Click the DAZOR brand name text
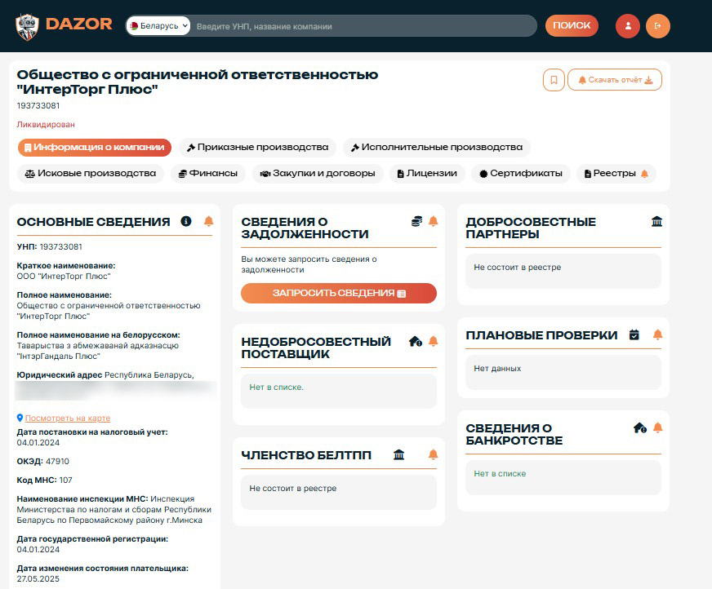This screenshot has height=589, width=712. tap(79, 24)
